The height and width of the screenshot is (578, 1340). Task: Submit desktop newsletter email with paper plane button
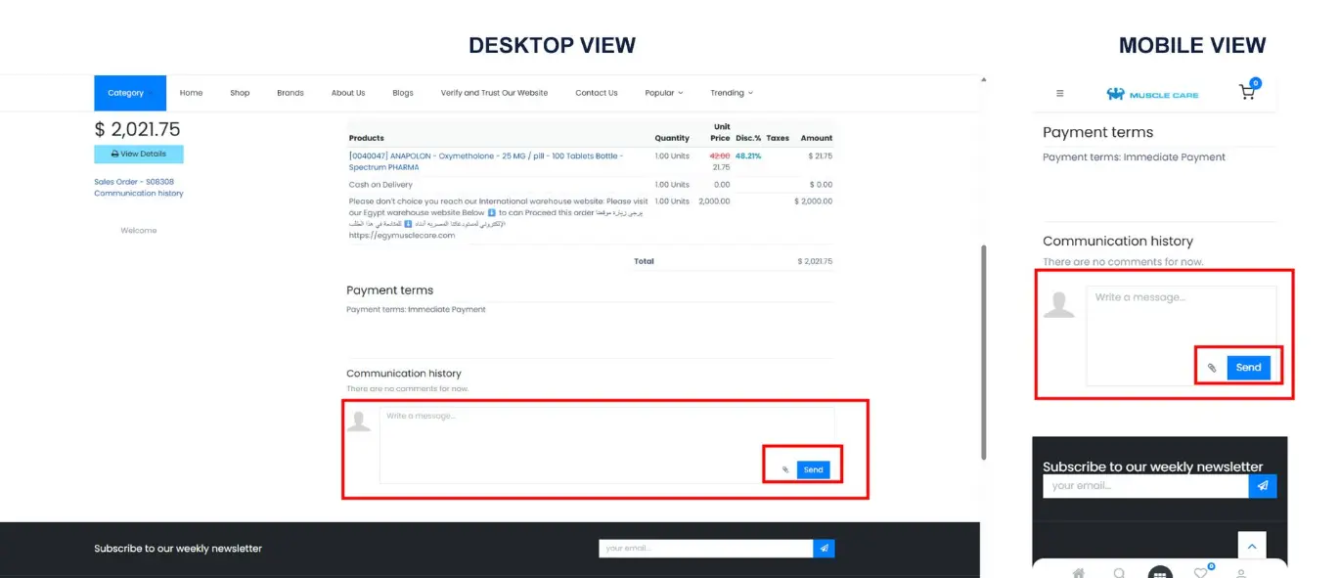pyautogui.click(x=824, y=549)
